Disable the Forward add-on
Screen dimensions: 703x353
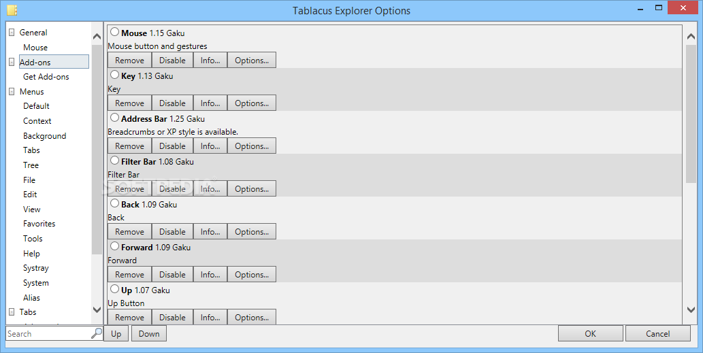click(x=172, y=275)
